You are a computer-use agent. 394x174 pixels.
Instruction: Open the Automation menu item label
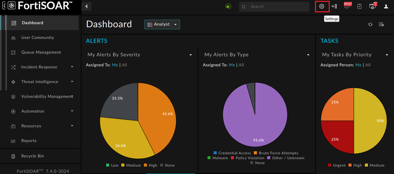pos(33,111)
